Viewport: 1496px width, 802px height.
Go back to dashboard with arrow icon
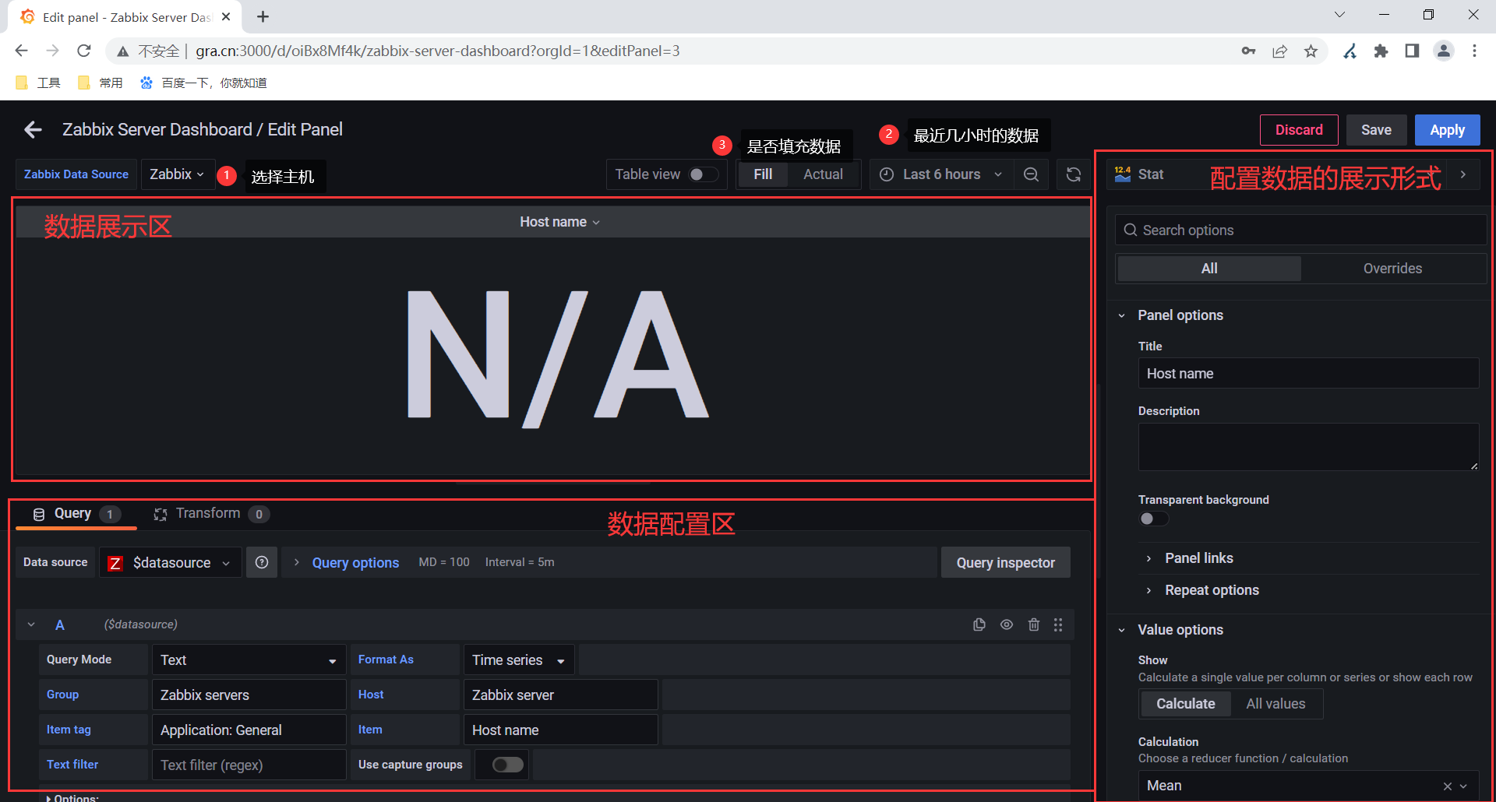coord(33,129)
